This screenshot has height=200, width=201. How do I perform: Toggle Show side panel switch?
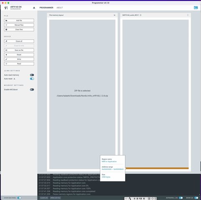pos(19,198)
